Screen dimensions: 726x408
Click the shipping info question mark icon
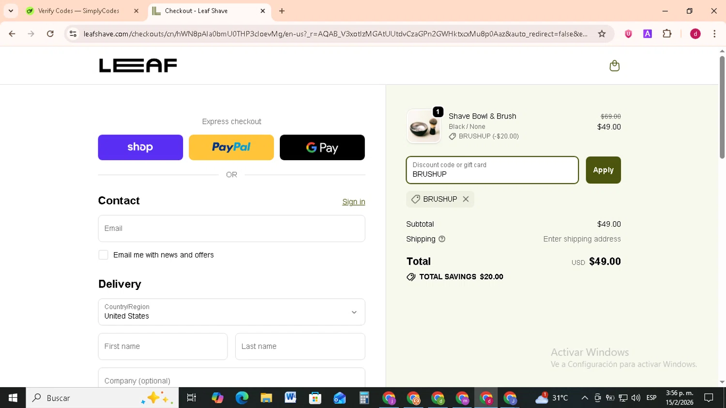click(442, 239)
